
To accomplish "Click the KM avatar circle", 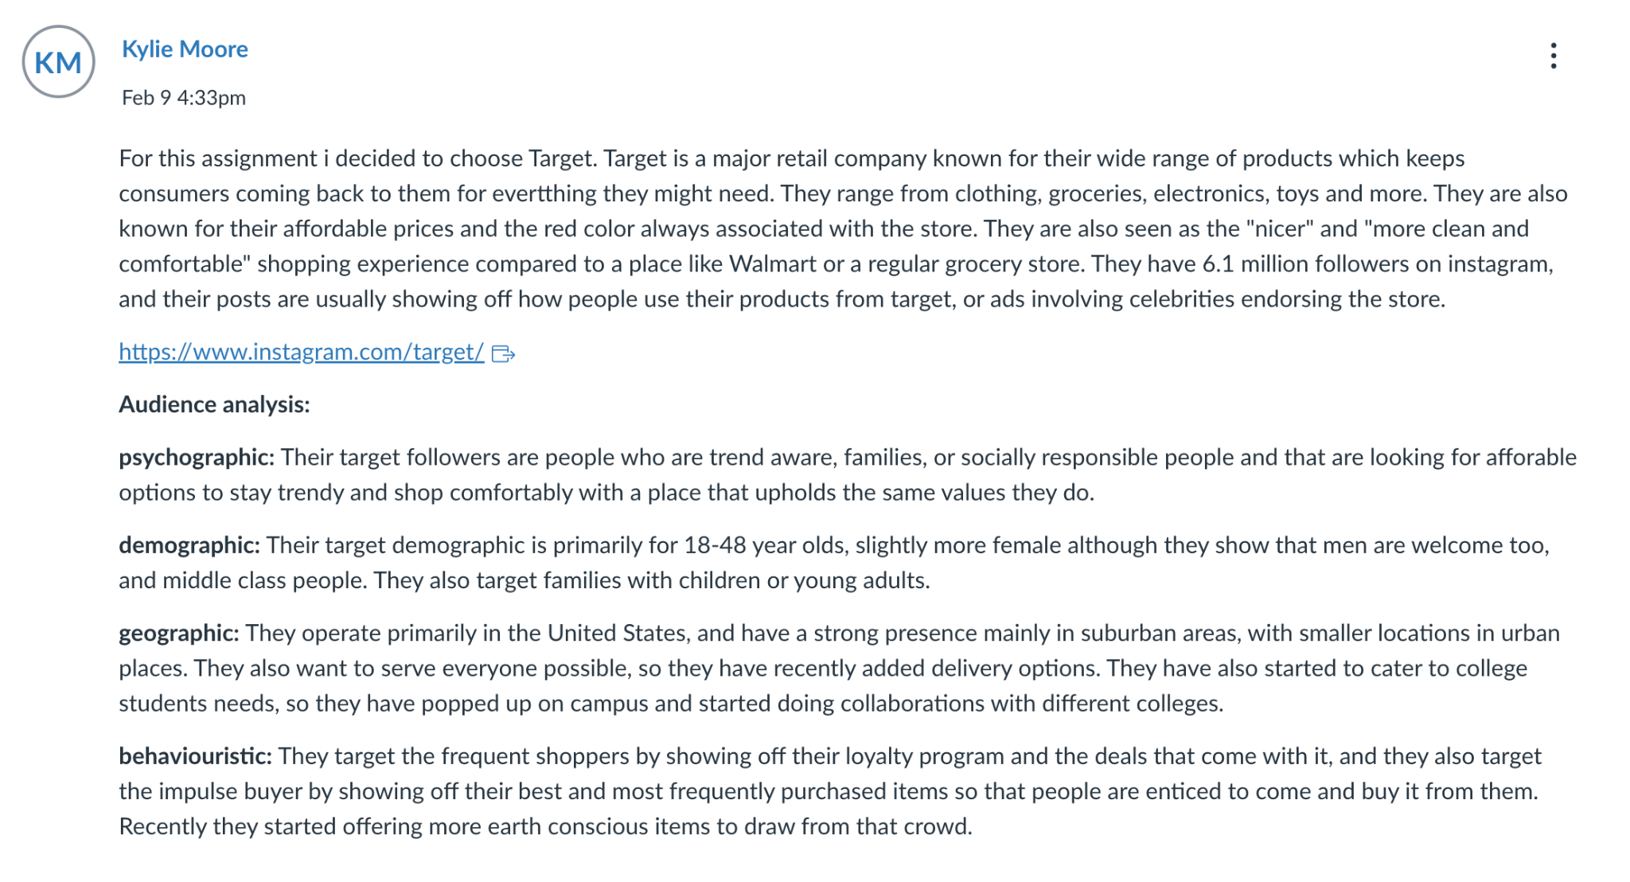I will (x=59, y=62).
